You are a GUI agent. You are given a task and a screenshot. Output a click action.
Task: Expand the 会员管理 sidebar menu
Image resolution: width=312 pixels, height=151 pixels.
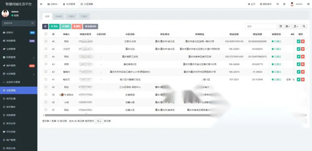click(19, 74)
